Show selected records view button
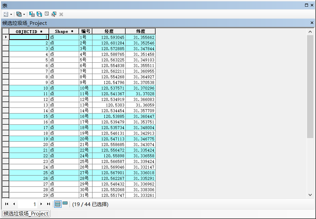This screenshot has height=219, width=316. click(x=65, y=203)
